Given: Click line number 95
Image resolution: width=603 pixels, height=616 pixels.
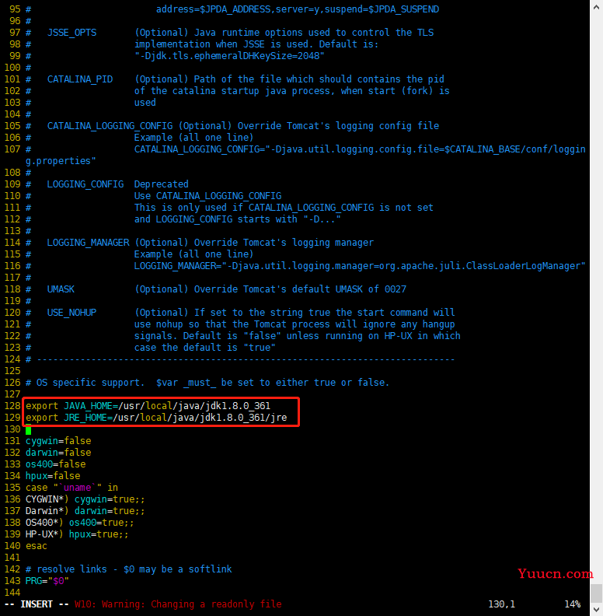Looking at the screenshot, I should pyautogui.click(x=15, y=9).
